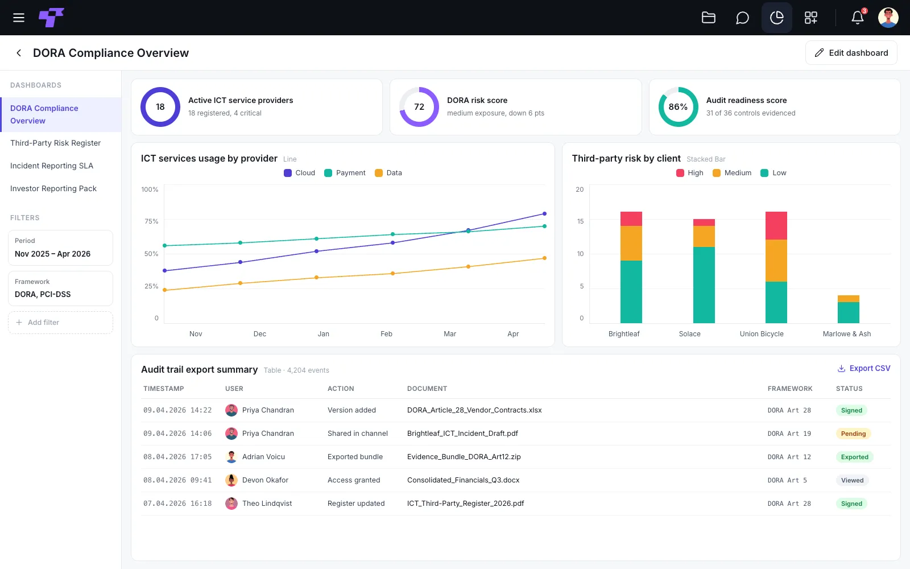Click Edit dashboard button
The image size is (910, 569).
[x=851, y=53]
